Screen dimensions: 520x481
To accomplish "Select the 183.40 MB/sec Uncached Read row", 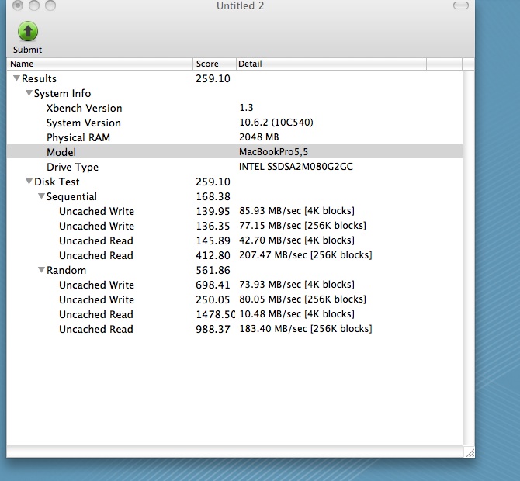I will pyautogui.click(x=234, y=329).
